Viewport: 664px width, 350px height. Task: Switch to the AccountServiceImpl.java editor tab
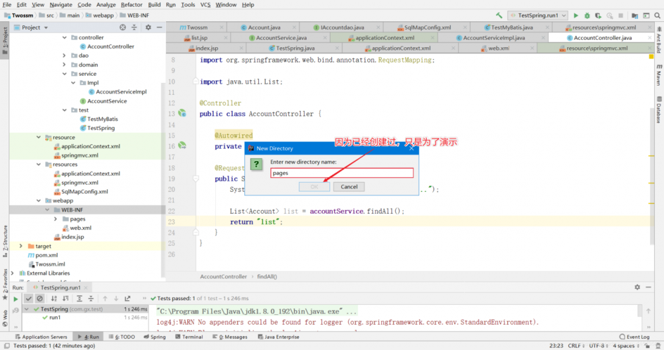(493, 38)
